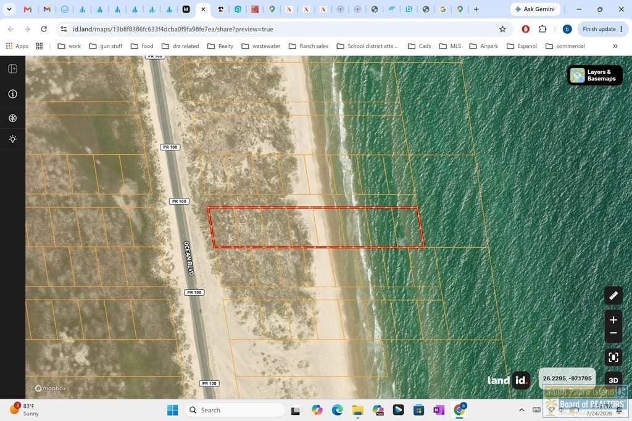Click the coordinates readout 26.2295, -97.1795
The width and height of the screenshot is (632, 421).
567,378
